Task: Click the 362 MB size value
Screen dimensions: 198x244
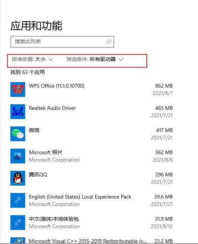Action: [164, 152]
